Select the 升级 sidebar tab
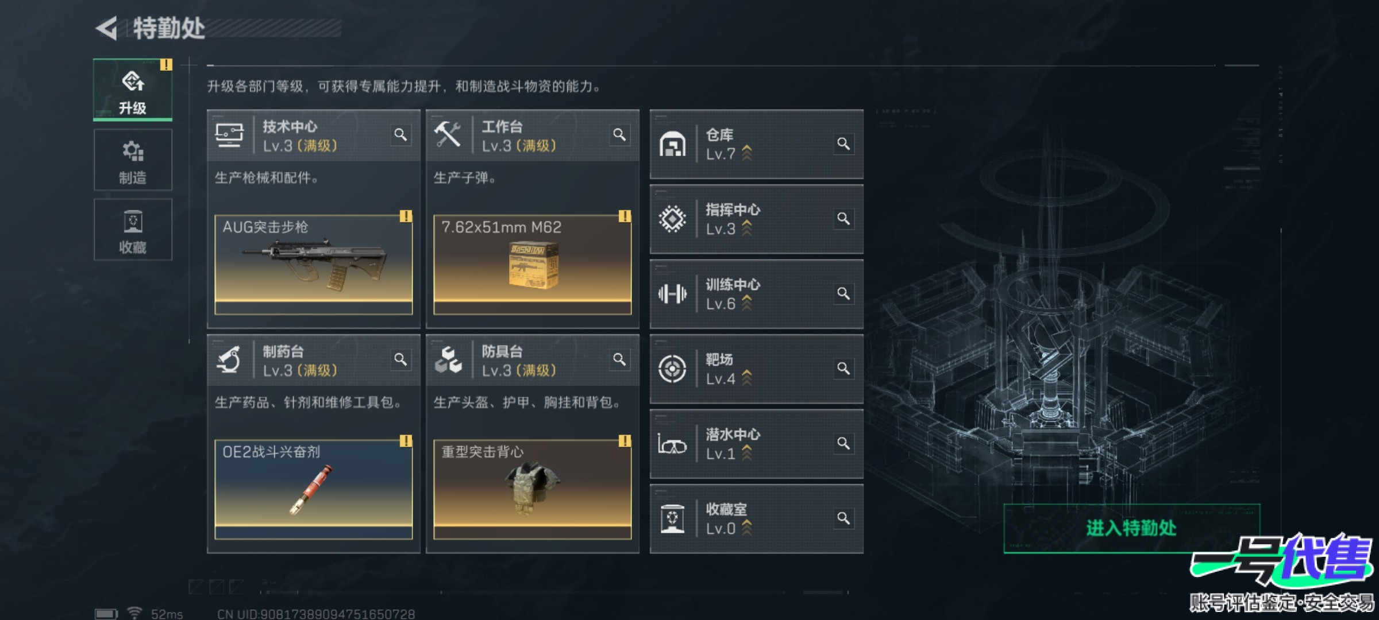1379x620 pixels. click(133, 90)
